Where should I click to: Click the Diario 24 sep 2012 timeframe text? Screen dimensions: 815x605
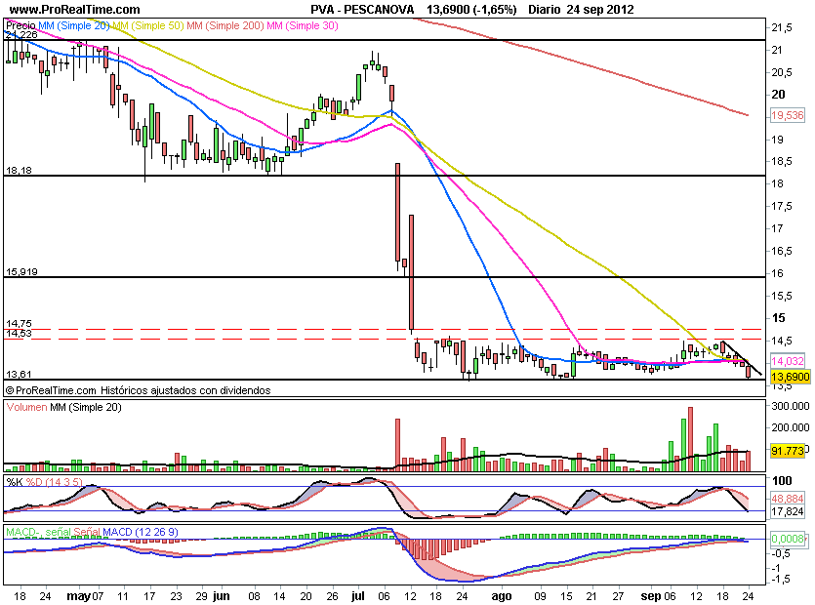[581, 9]
